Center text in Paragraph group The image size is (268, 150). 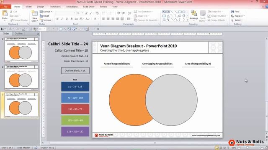tap(108, 19)
